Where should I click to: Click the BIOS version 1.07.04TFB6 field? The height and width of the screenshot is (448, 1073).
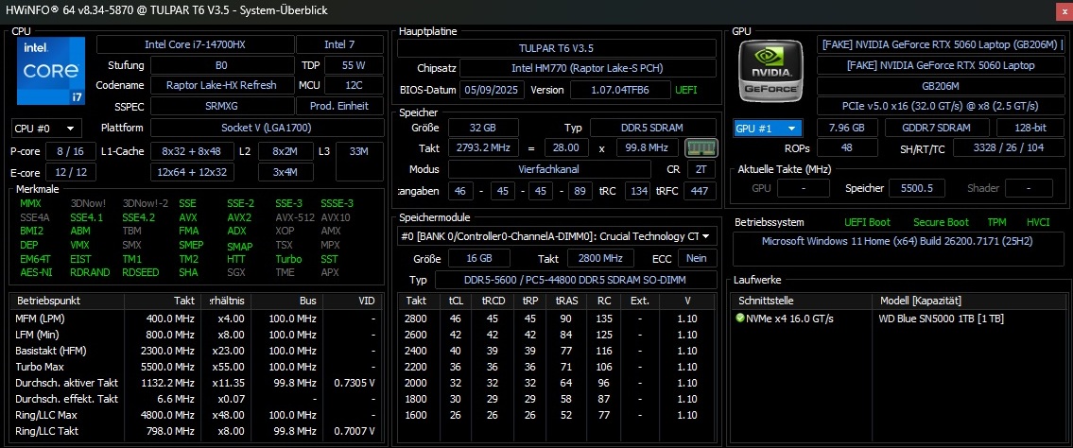coord(607,90)
